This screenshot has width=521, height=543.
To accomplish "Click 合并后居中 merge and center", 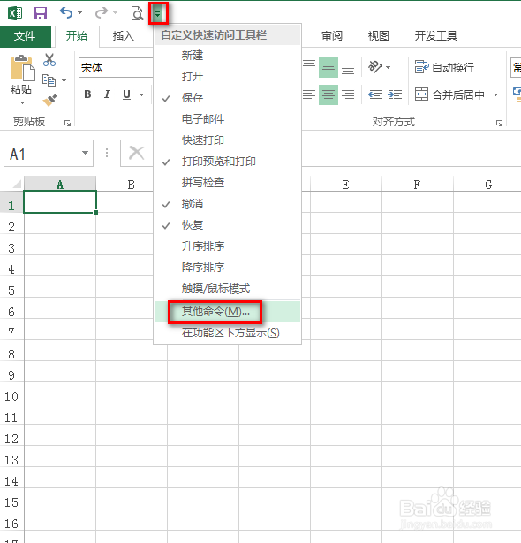I will (x=449, y=94).
